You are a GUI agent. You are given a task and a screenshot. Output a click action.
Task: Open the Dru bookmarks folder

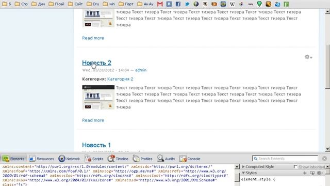(x=93, y=4)
